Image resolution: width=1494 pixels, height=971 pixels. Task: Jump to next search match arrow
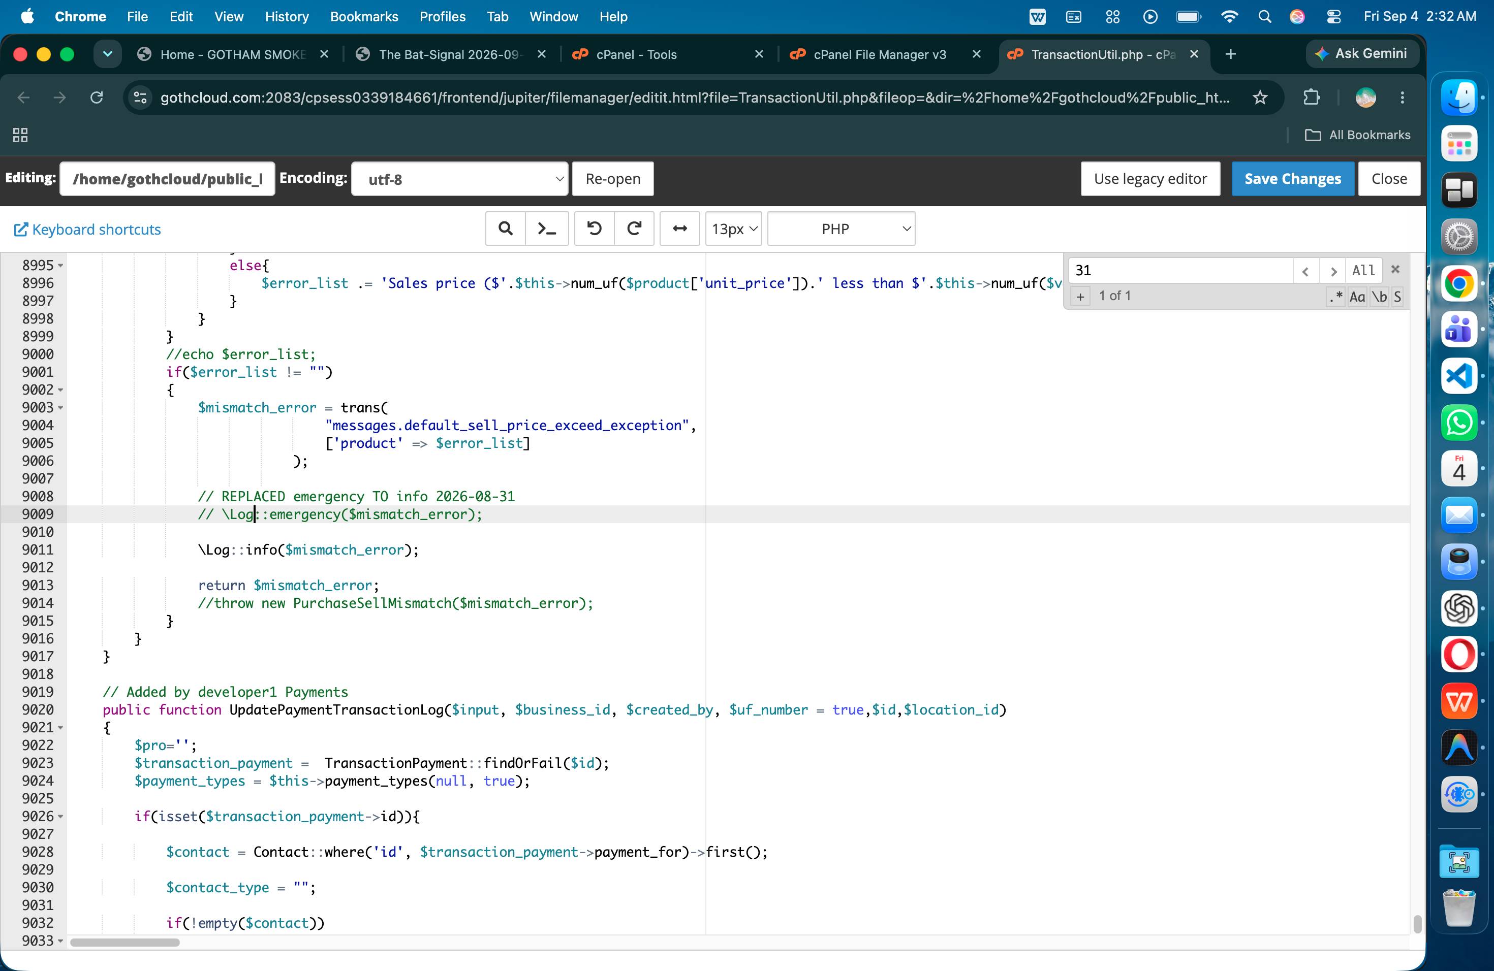(1333, 271)
